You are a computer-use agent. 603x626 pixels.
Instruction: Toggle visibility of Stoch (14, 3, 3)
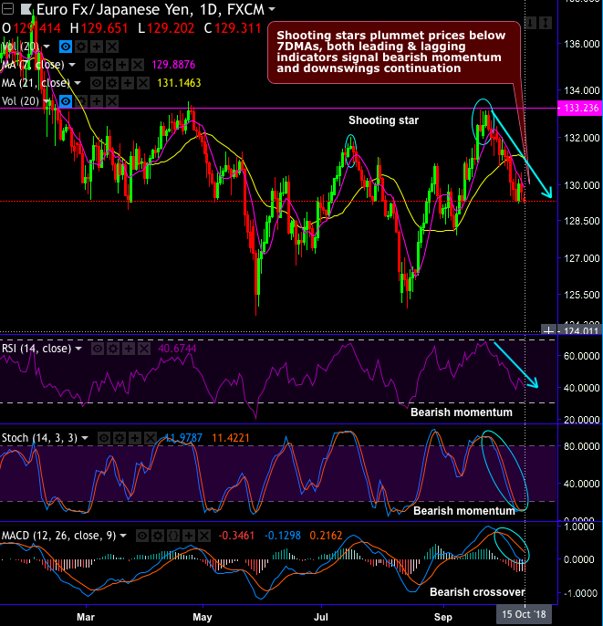click(104, 438)
